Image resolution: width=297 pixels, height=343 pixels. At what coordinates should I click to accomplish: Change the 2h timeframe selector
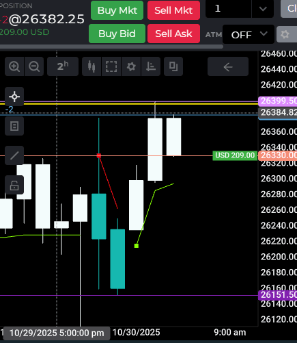(63, 66)
